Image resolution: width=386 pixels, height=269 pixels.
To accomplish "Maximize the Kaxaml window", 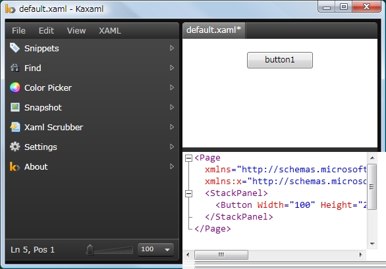I will [344, 7].
